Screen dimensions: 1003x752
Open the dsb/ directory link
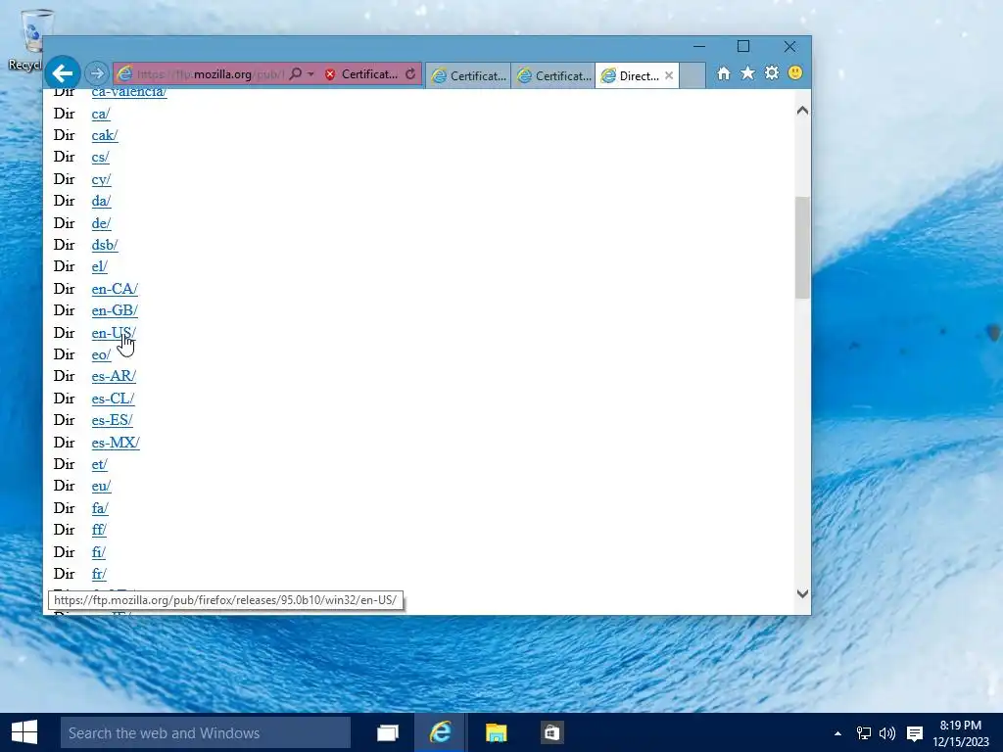click(104, 246)
